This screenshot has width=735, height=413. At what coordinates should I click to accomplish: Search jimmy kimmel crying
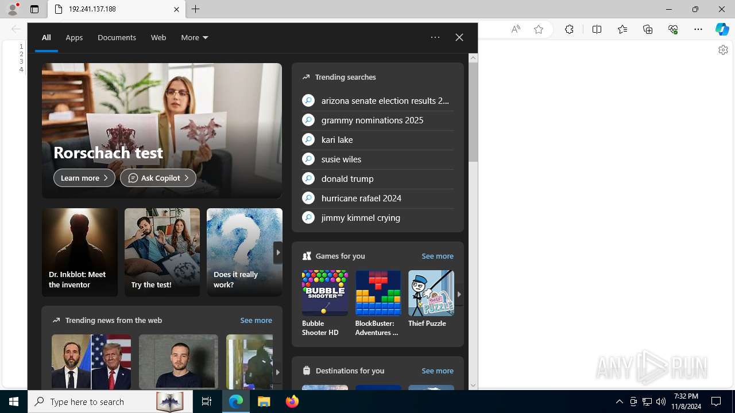click(x=378, y=217)
